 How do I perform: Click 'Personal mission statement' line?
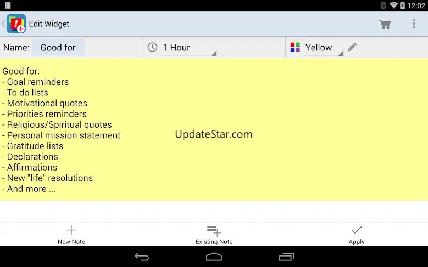(x=62, y=135)
